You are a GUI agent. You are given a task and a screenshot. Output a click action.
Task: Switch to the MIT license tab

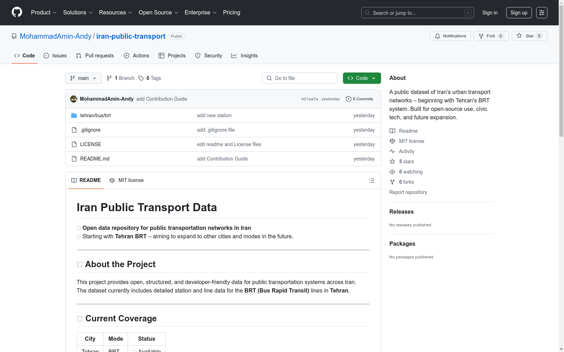(x=127, y=180)
